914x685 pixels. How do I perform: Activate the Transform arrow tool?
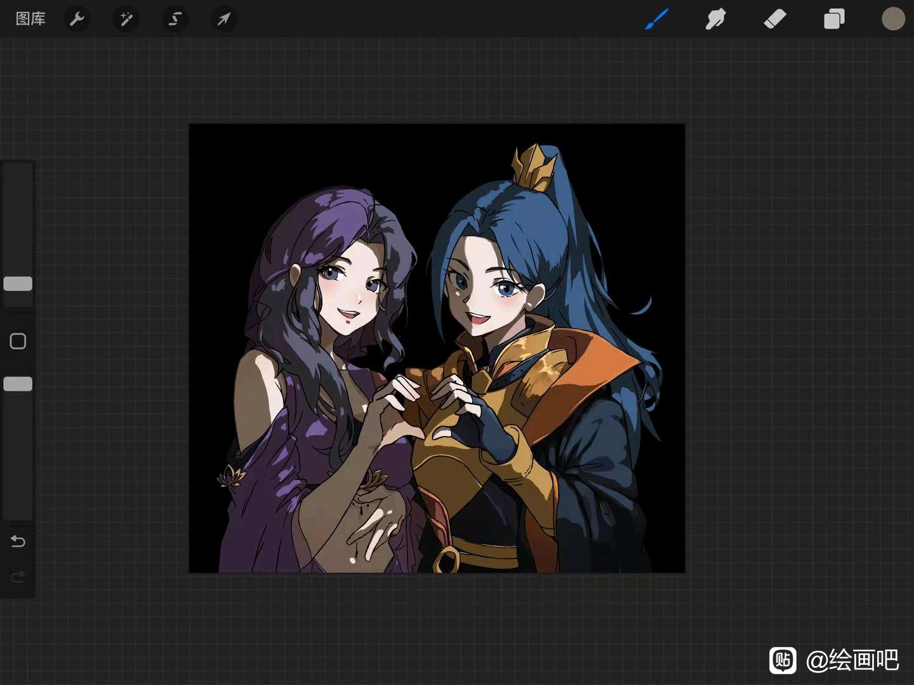pos(223,19)
